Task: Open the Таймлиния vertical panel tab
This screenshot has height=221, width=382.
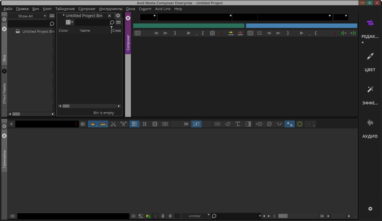Action: click(x=4, y=159)
